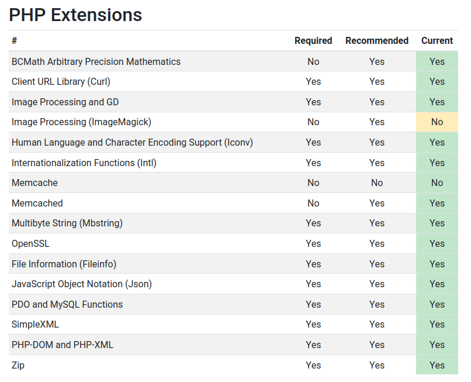Select the BCMath Arbitrary Precision Mathematics row
This screenshot has height=382, width=471.
tap(96, 61)
